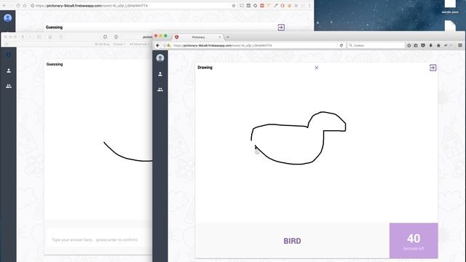Click the 40 seconds left timer
The width and height of the screenshot is (466, 262).
point(414,241)
